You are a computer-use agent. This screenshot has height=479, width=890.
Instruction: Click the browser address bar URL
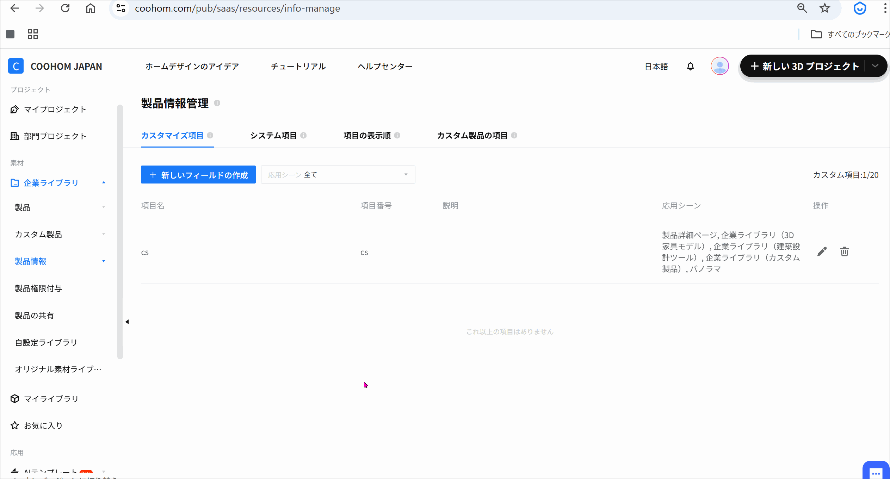(237, 8)
